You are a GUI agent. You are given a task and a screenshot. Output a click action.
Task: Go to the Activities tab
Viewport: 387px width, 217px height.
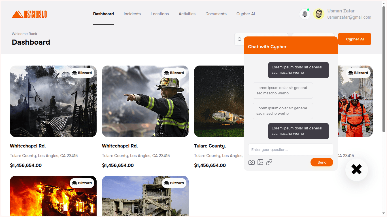(187, 14)
